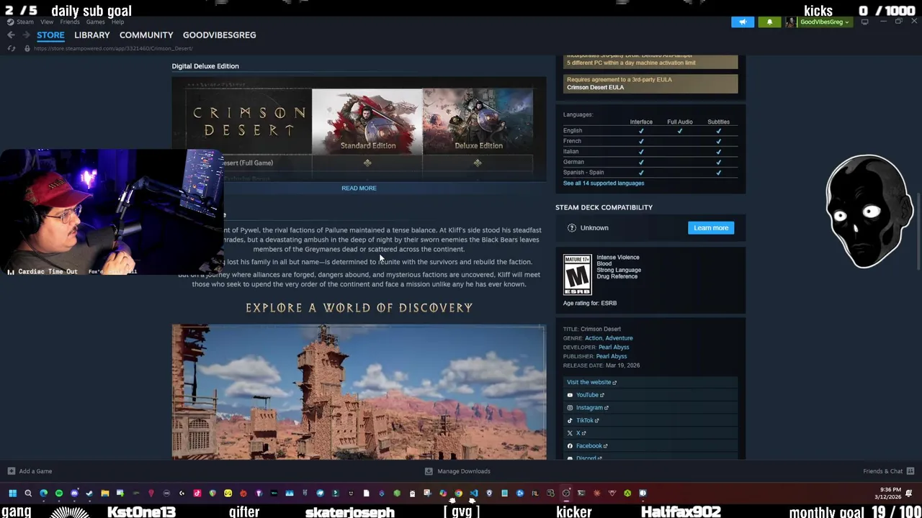Image resolution: width=922 pixels, height=518 pixels.
Task: Open the Spotify taskbar icon
Action: click(x=59, y=493)
